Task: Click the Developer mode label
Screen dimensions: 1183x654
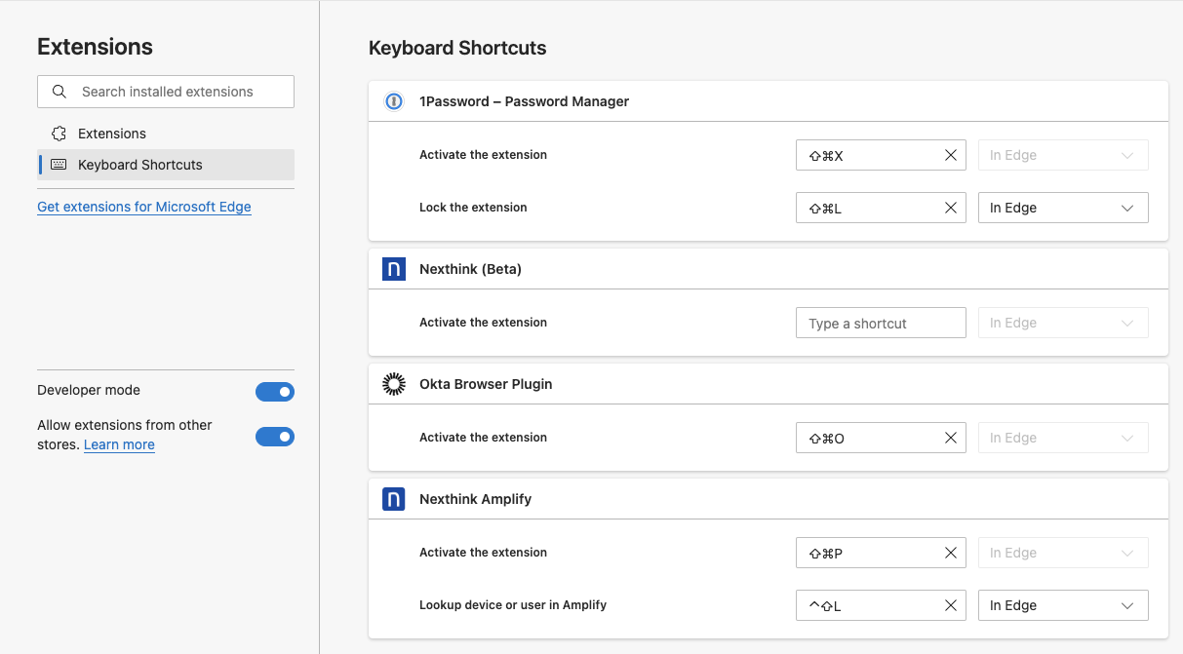Action: coord(89,390)
